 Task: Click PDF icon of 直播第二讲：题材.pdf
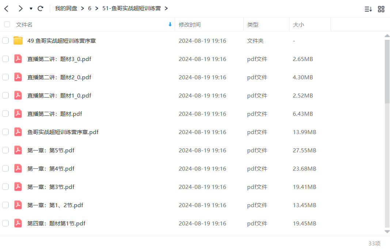[x=18, y=114]
